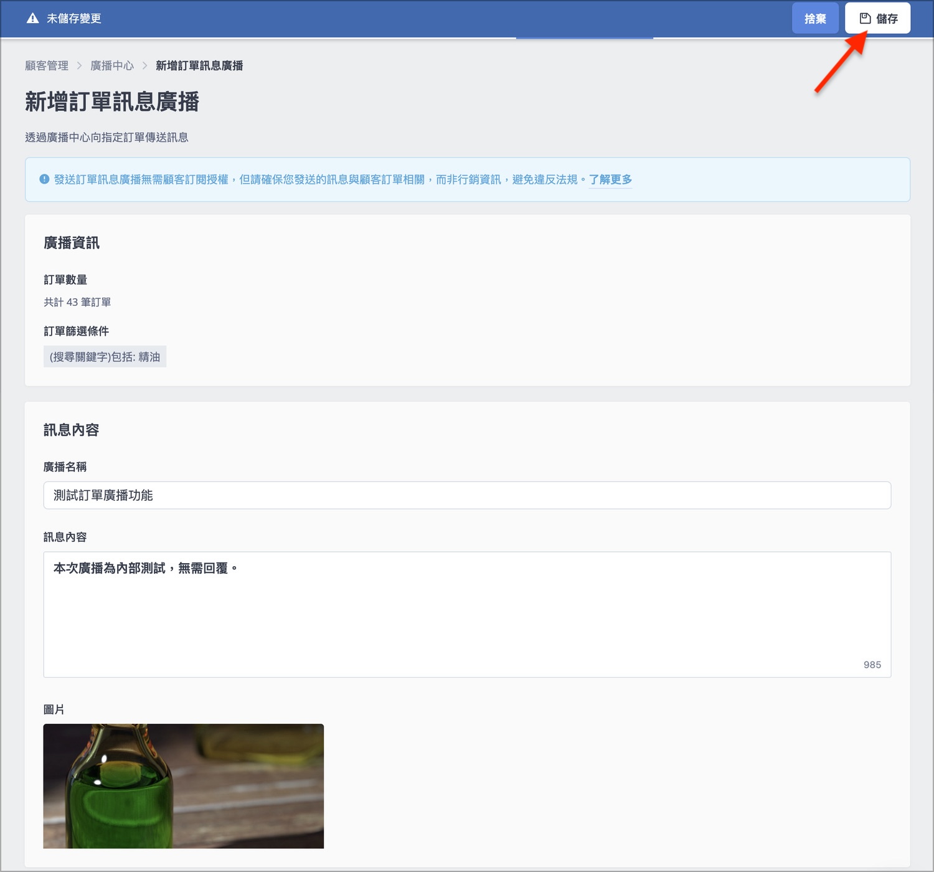Click the chevron after 廣播中心 breadcrumb

click(145, 65)
